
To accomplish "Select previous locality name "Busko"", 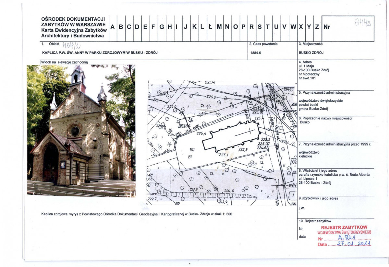I will (x=305, y=122).
